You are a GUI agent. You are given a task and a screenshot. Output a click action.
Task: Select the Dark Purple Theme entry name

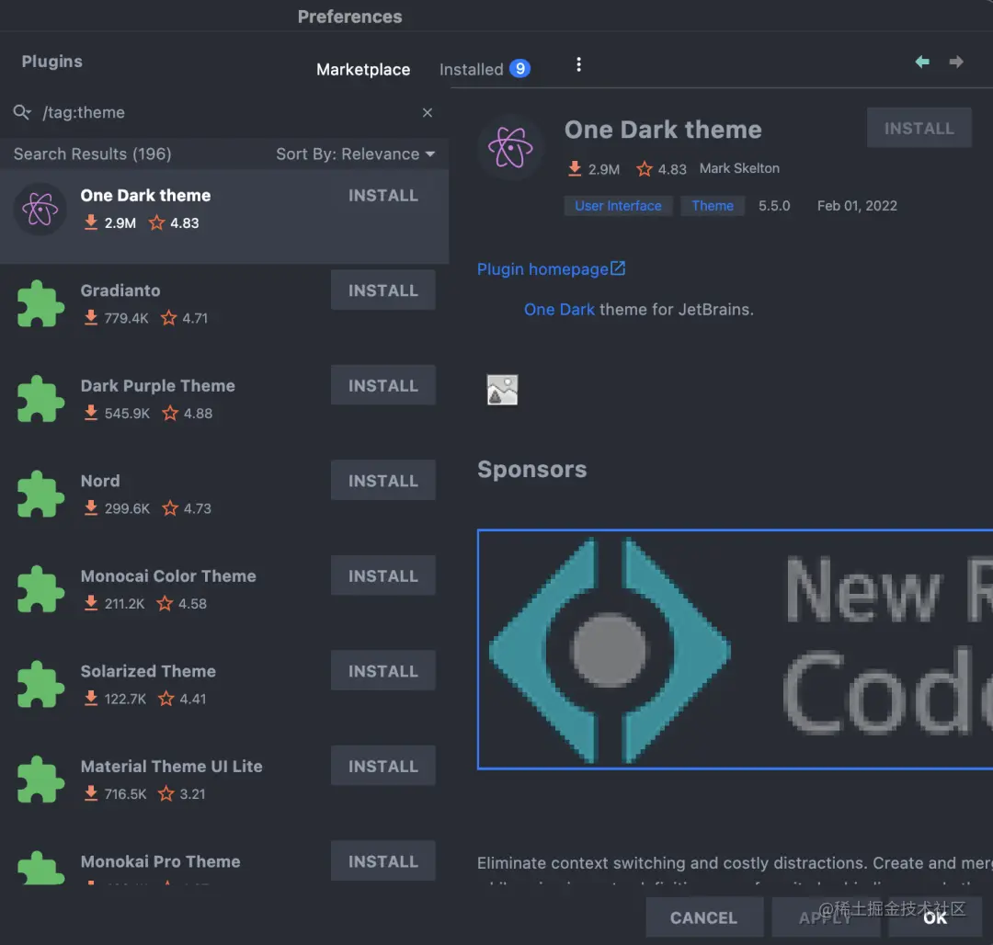(x=158, y=385)
